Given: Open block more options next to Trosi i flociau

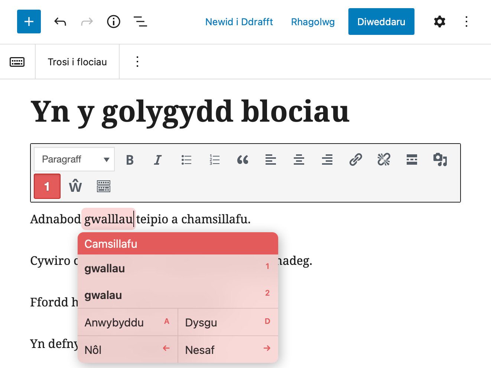Looking at the screenshot, I should 137,62.
